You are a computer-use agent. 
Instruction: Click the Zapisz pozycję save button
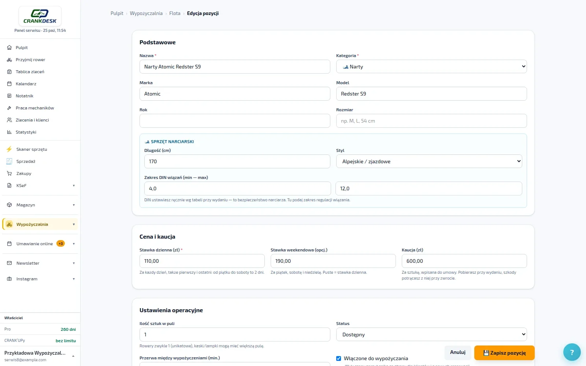pos(504,353)
